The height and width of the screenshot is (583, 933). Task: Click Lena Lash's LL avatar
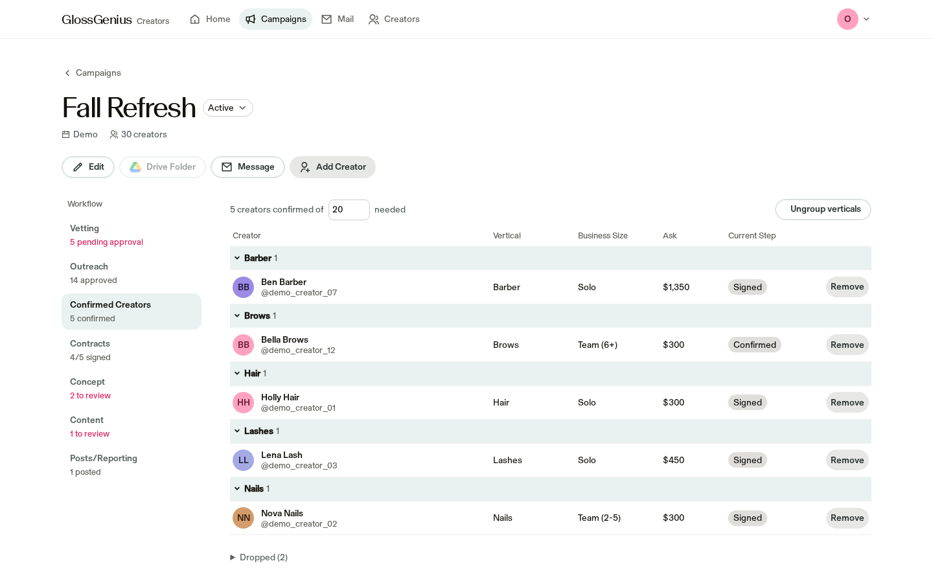[244, 460]
